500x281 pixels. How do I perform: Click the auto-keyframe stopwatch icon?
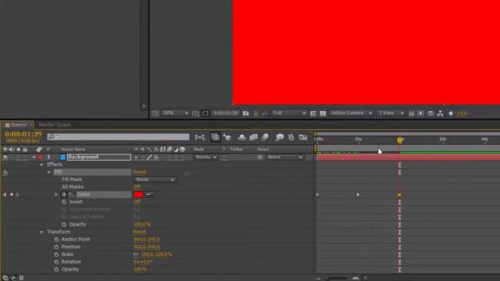click(x=291, y=137)
